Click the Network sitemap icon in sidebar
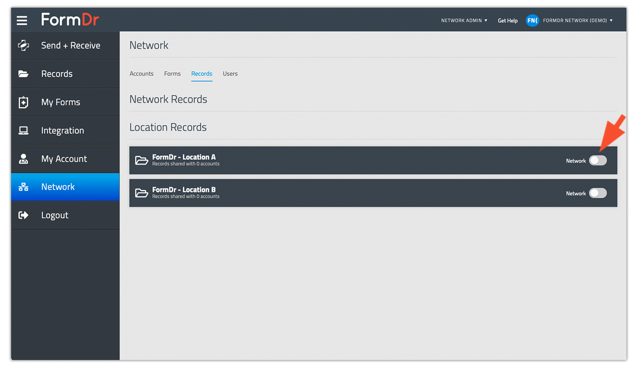Image resolution: width=636 pixels, height=373 pixels. (23, 187)
